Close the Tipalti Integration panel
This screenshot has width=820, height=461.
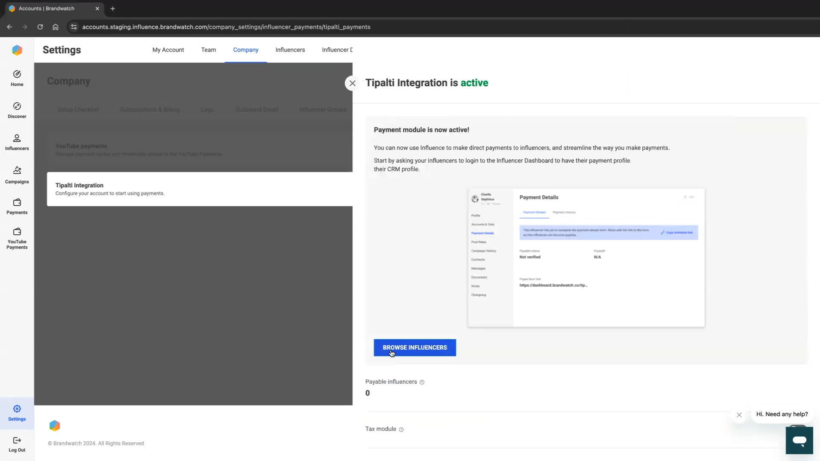[352, 83]
